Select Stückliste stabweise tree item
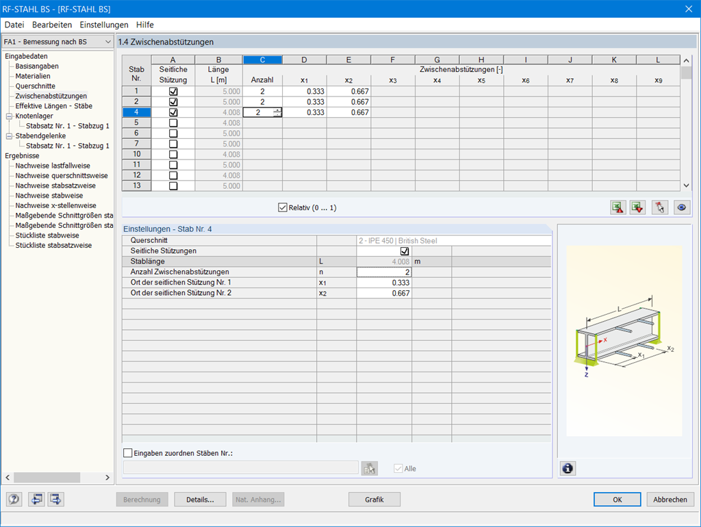Screen dimensions: 701x527 click(47, 235)
